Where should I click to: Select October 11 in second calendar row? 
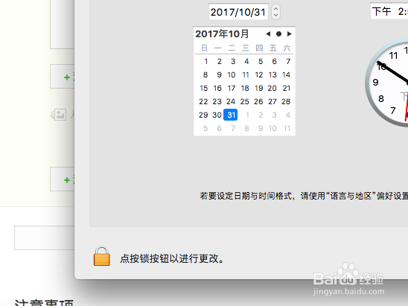[x=246, y=75]
